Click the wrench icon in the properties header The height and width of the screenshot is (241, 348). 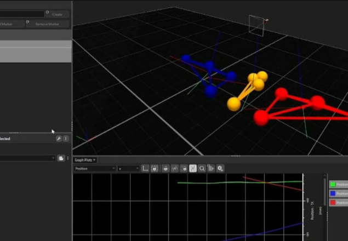(x=59, y=139)
